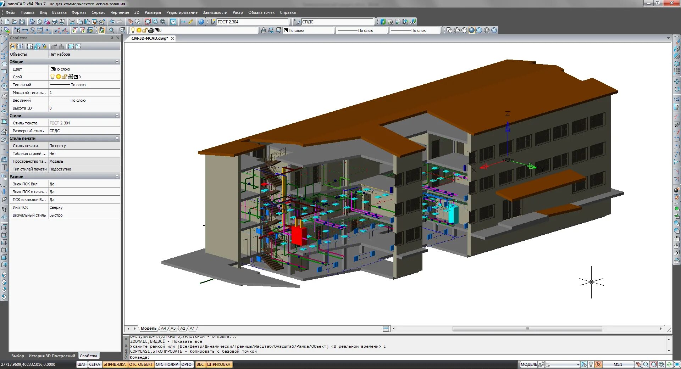The image size is (681, 369).
Task: Toggle ОТС-ОБЪЕКТ object tracking
Action: [141, 364]
